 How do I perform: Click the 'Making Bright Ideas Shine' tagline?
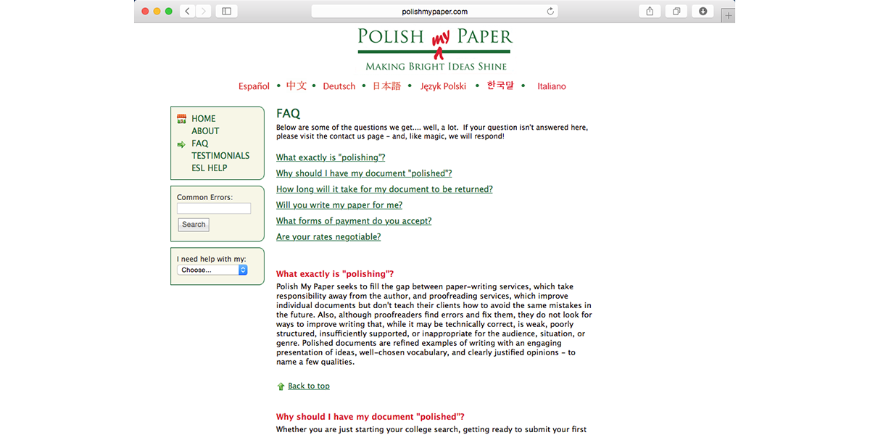click(x=436, y=67)
